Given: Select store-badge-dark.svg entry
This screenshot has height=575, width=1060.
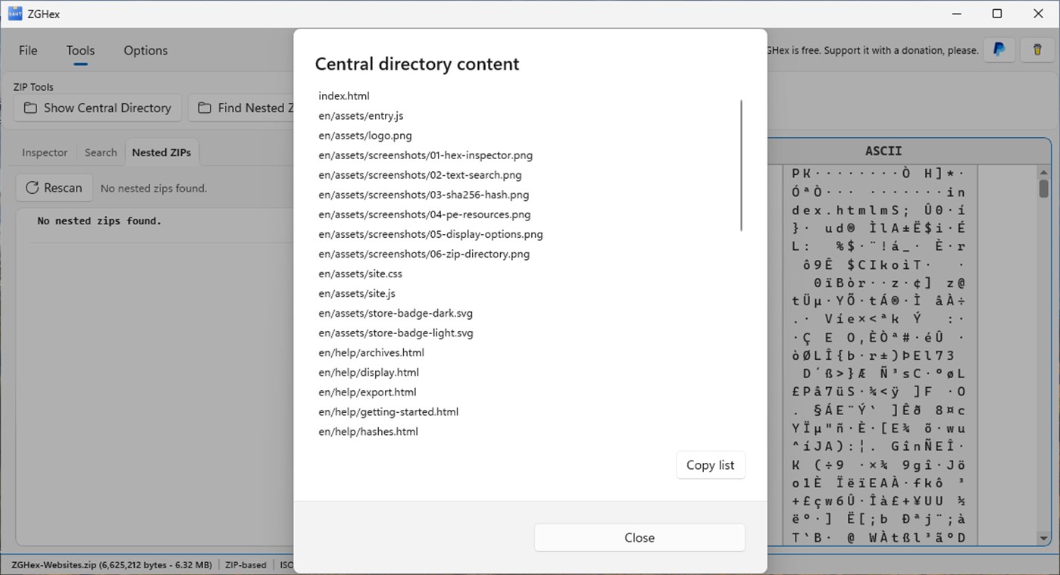Looking at the screenshot, I should point(396,313).
